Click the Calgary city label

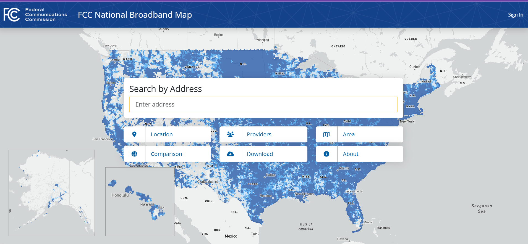[x=163, y=29]
